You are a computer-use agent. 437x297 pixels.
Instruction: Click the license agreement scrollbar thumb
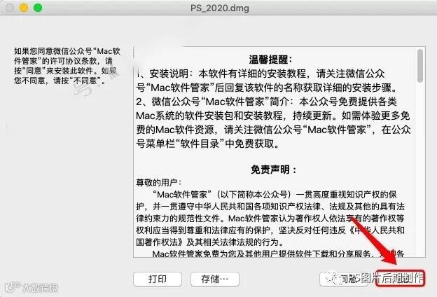pos(420,66)
